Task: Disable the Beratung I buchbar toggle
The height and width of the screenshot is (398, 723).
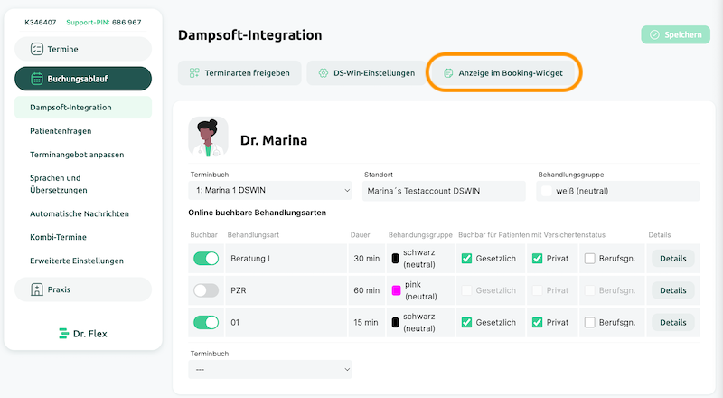Action: (206, 259)
